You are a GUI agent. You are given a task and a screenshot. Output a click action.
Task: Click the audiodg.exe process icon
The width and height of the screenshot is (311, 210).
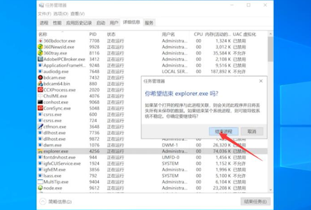pyautogui.click(x=40, y=71)
